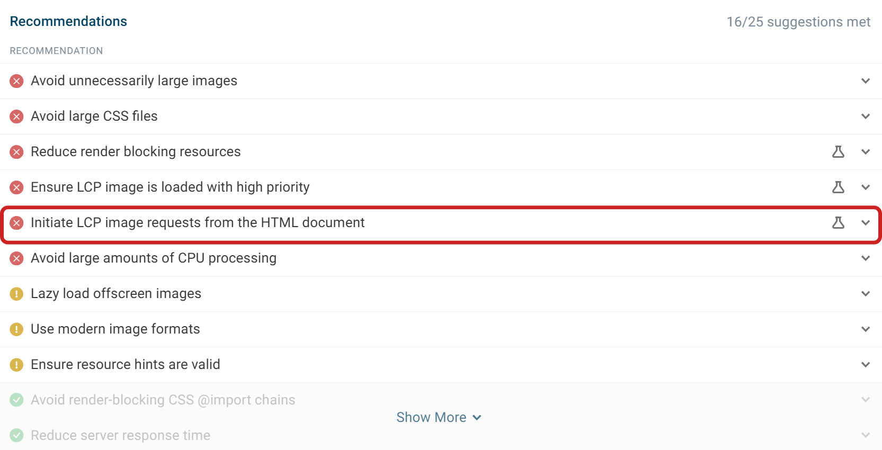This screenshot has height=450, width=882.
Task: Expand the Initiate LCP image requests chevron
Action: click(866, 223)
